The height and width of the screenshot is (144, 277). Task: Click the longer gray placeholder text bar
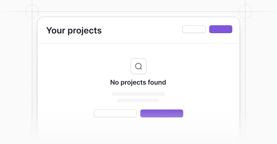138,94
